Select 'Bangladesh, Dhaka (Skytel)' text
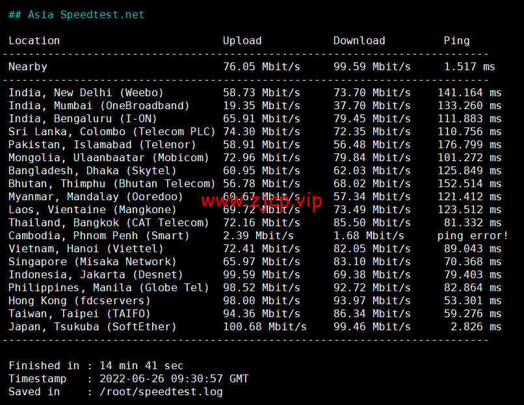This screenshot has width=524, height=405. pos(92,171)
